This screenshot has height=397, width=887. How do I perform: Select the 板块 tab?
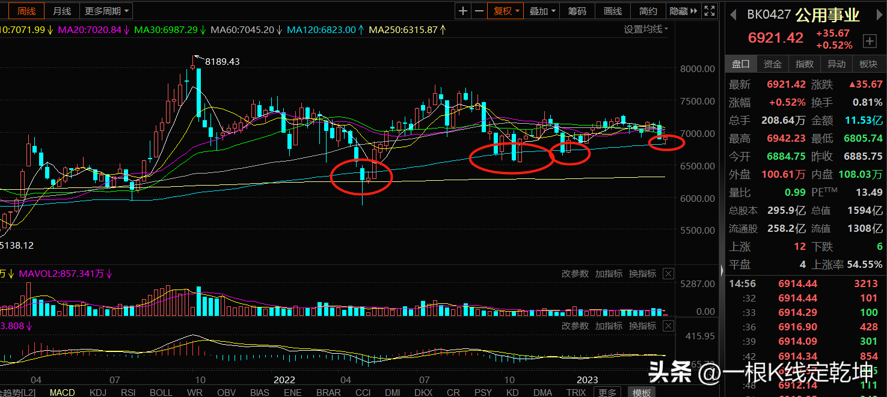868,64
